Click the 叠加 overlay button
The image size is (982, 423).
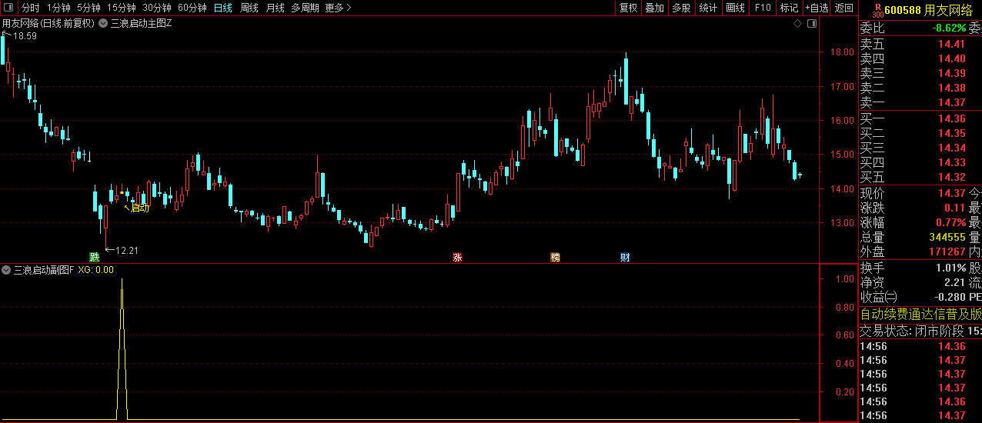(x=654, y=8)
